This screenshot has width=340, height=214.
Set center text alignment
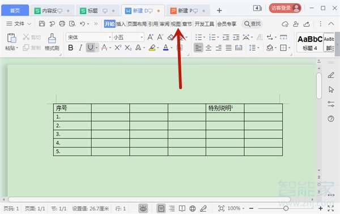click(x=209, y=48)
